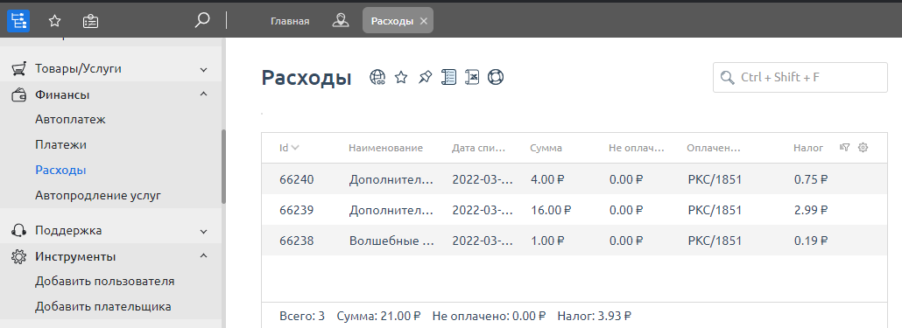This screenshot has height=328, width=902.
Task: Click Волшебные ... name cell
Action: pyautogui.click(x=391, y=241)
